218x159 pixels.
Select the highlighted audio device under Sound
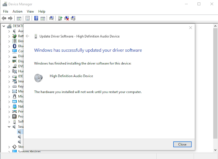[x=20, y=132]
